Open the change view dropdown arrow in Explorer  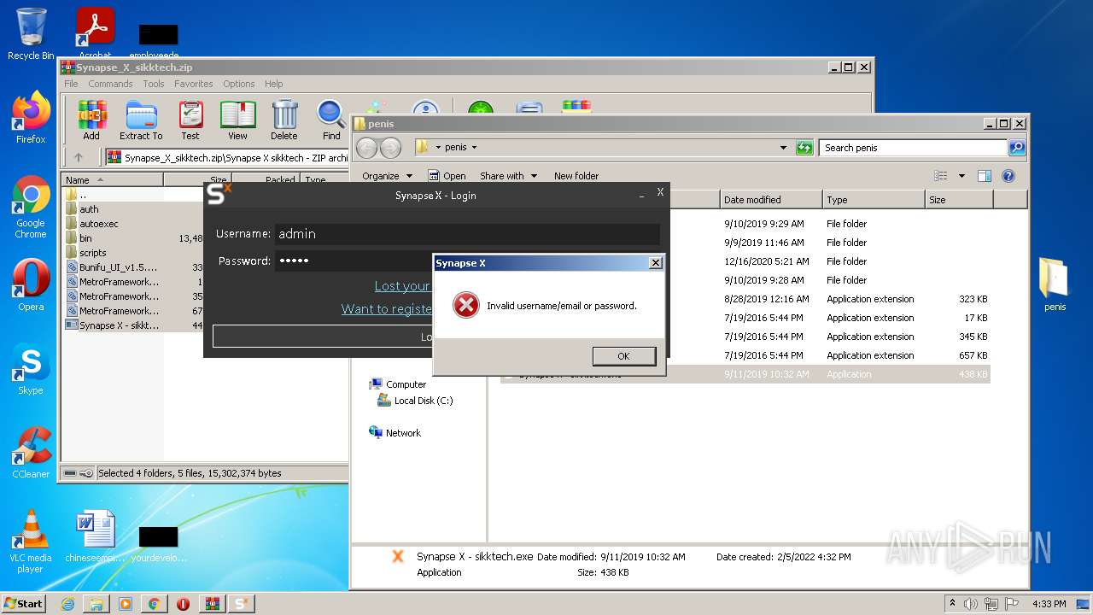pos(961,176)
